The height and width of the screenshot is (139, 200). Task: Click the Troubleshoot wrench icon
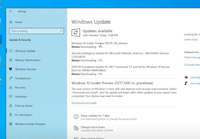11,78
